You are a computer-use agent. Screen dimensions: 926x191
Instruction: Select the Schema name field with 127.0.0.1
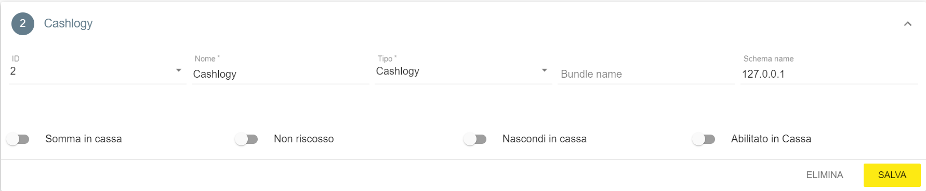829,74
